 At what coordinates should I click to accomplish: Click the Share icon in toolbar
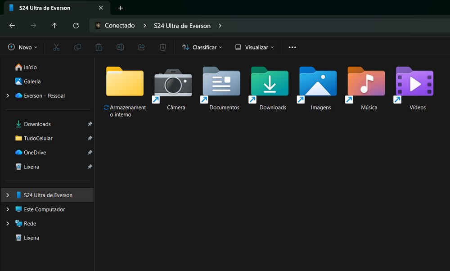click(x=141, y=47)
